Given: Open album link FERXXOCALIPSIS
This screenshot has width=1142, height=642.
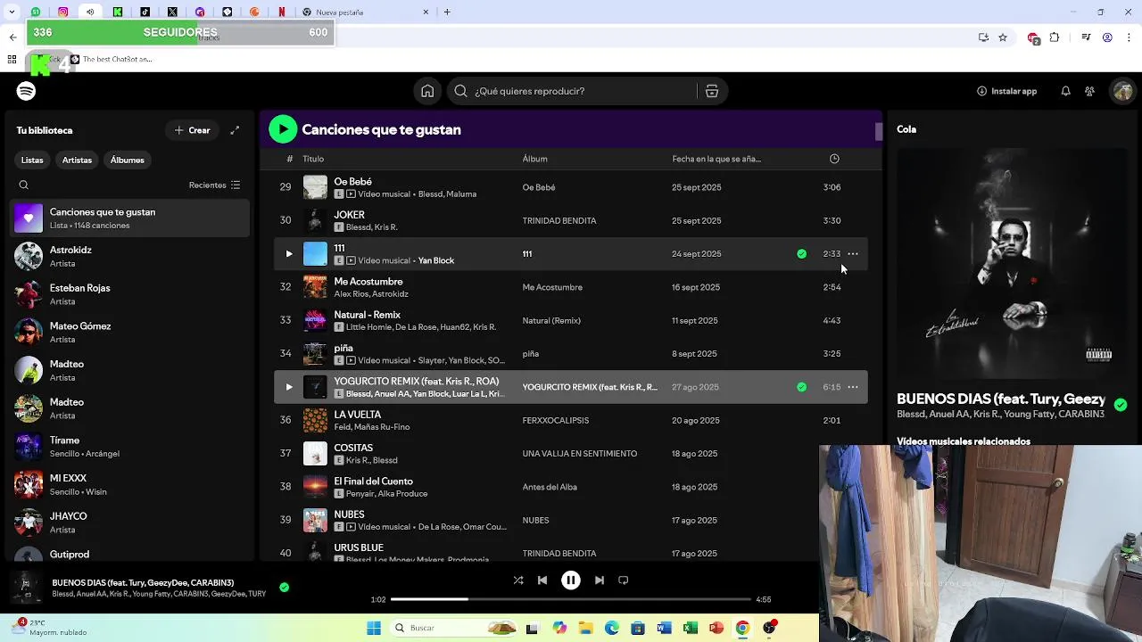Looking at the screenshot, I should 556,420.
